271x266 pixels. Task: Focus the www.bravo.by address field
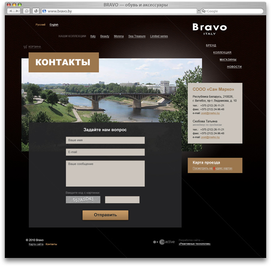click(x=119, y=11)
